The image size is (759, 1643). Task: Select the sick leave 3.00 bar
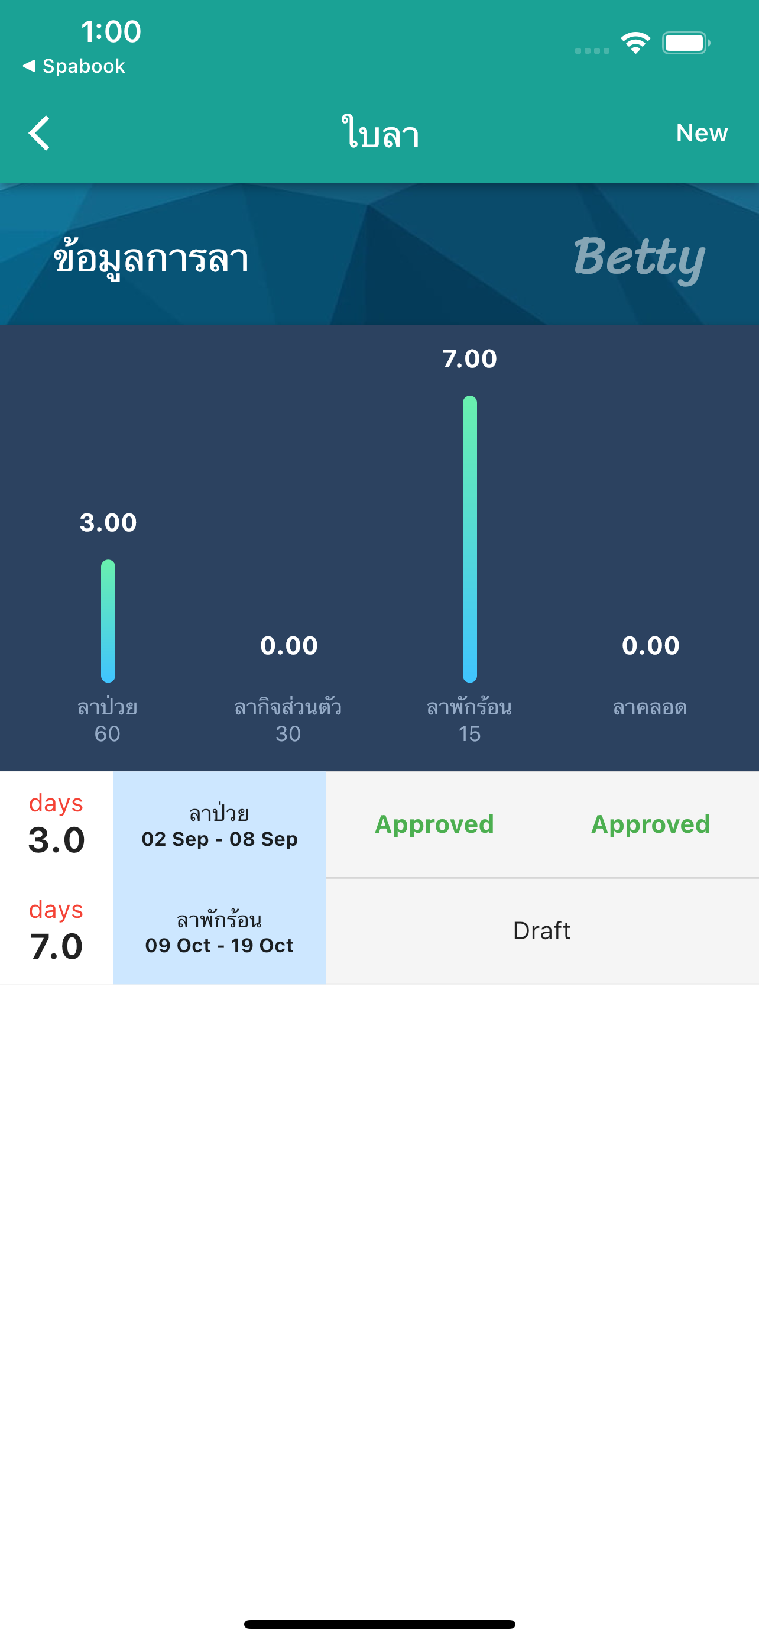108,620
